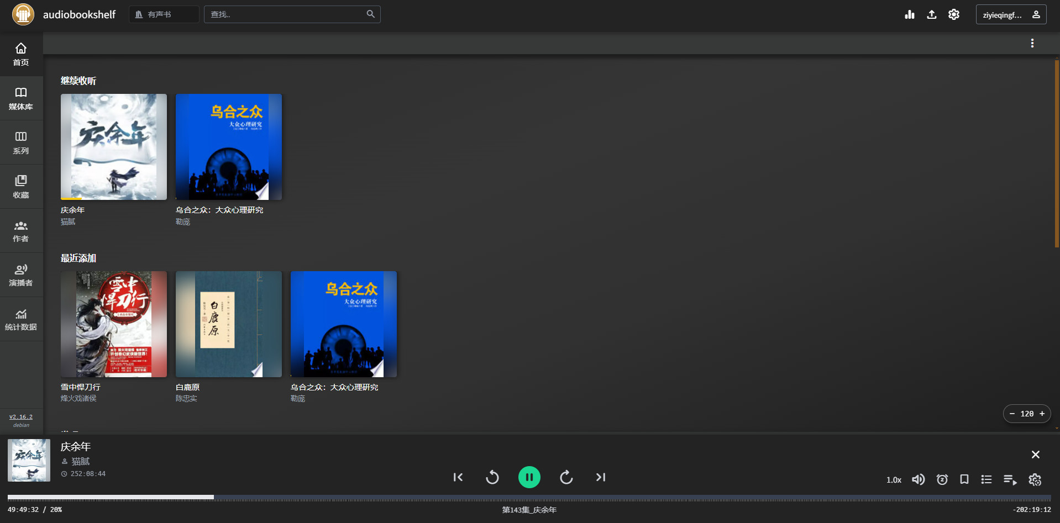The height and width of the screenshot is (523, 1060).
Task: Open the chapters list icon
Action: [986, 479]
